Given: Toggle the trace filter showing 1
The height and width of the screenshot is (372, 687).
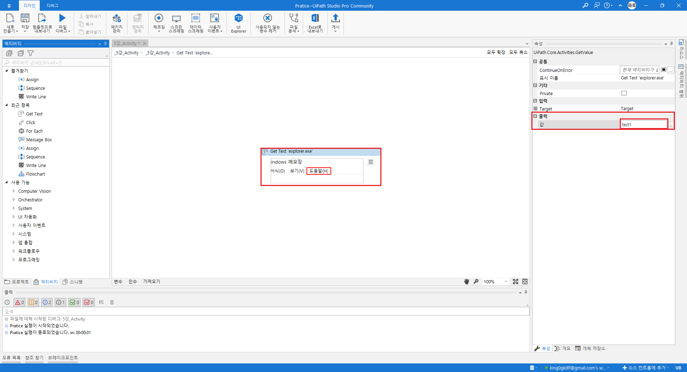Looking at the screenshot, I should (60, 302).
